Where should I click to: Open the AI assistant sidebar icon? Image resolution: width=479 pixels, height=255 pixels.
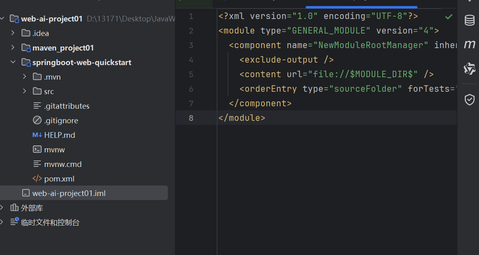click(470, 69)
